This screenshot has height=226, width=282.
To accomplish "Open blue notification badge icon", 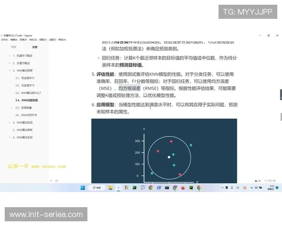I will pos(277,187).
